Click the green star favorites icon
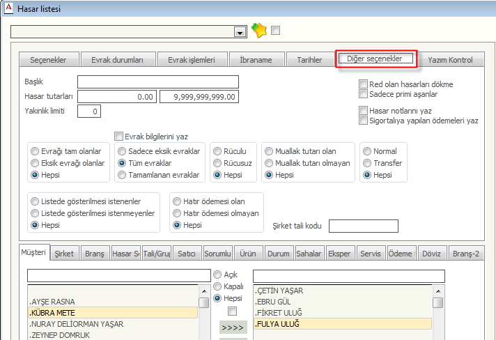The width and height of the screenshot is (496, 340). point(259,30)
